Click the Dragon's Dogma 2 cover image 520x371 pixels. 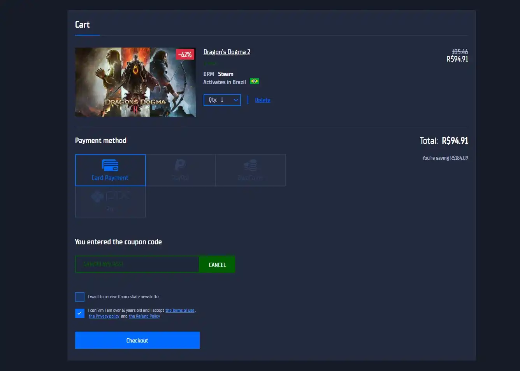(x=135, y=82)
